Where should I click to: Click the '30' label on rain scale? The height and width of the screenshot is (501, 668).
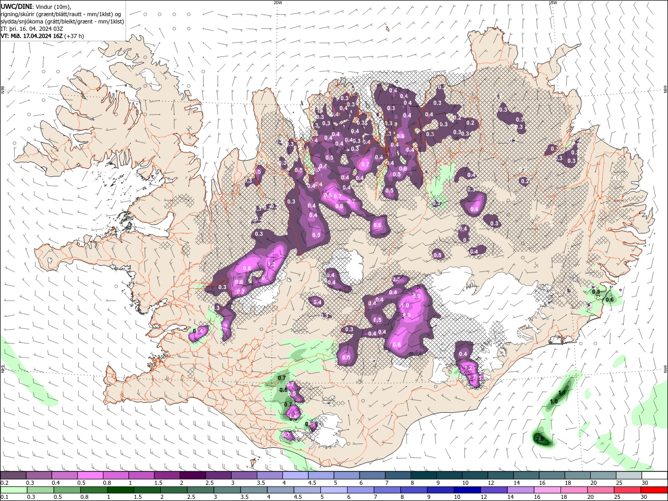(643, 497)
